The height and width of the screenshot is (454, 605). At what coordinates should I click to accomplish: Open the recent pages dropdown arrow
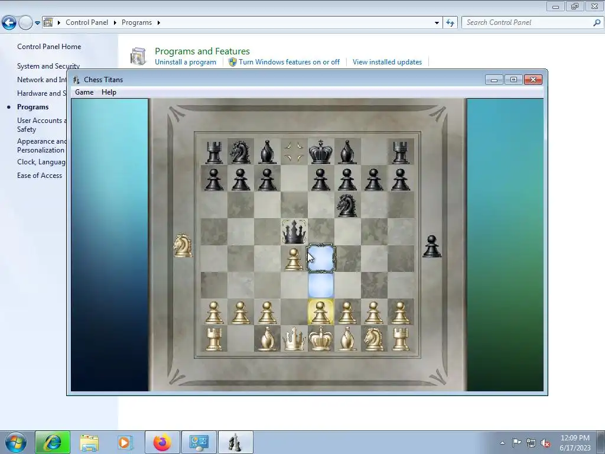point(37,23)
